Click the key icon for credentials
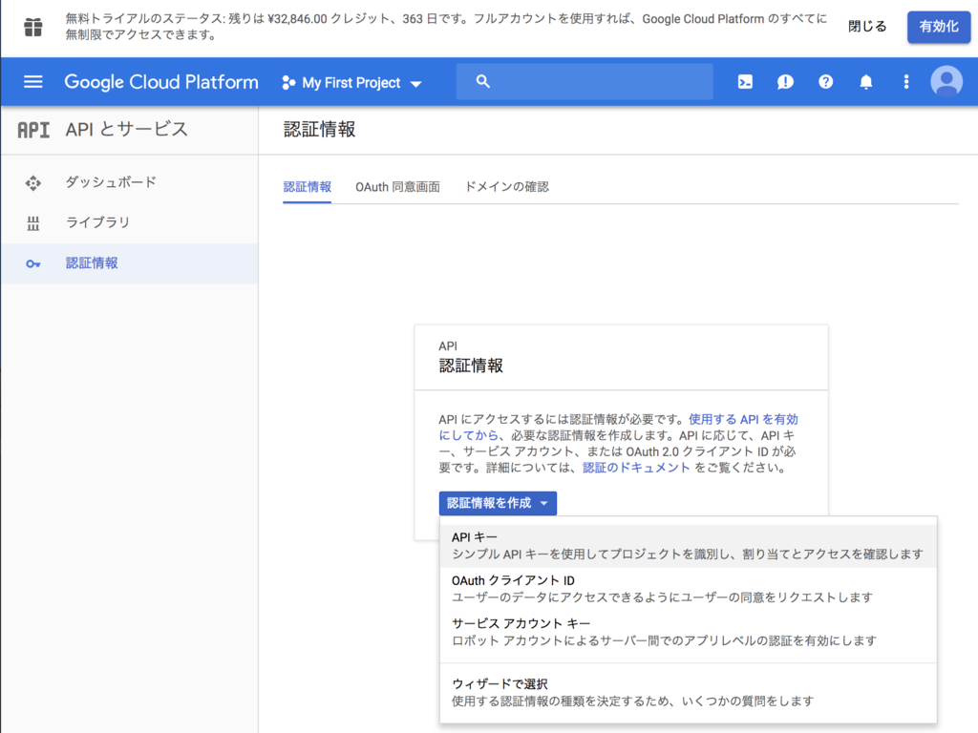Image resolution: width=978 pixels, height=733 pixels. coord(33,263)
